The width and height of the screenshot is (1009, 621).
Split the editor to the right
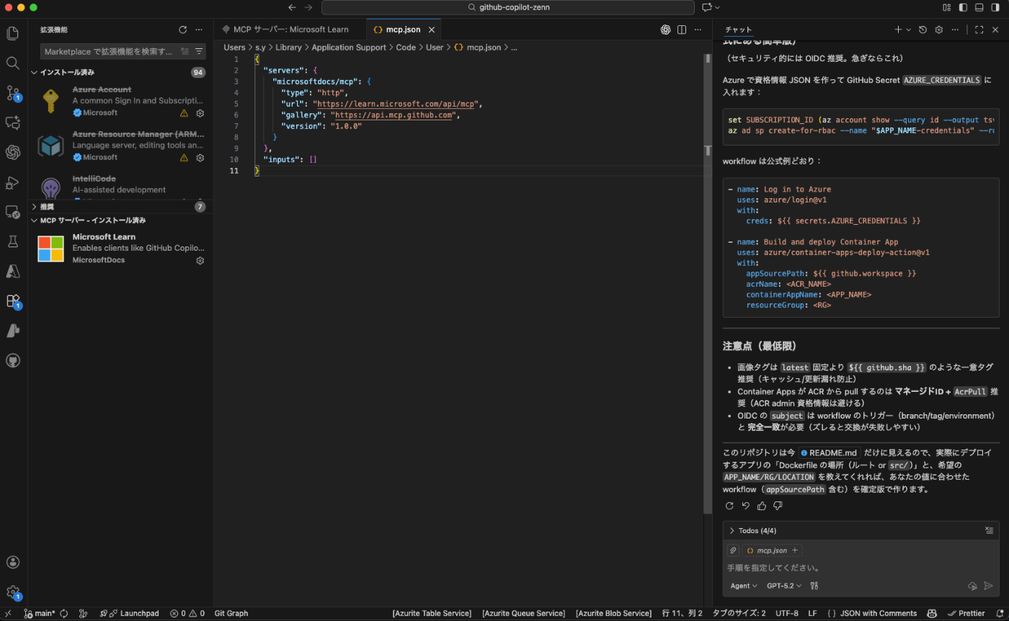[x=681, y=30]
